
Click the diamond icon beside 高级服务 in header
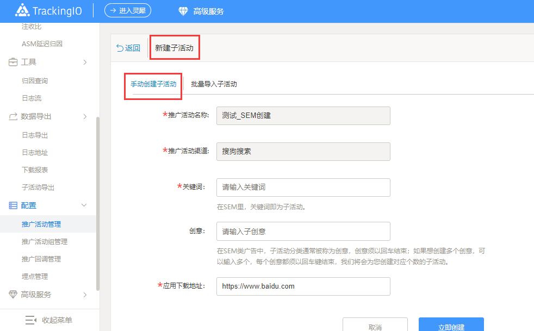(x=183, y=11)
